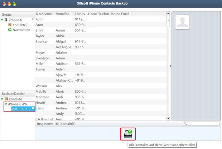This screenshot has height=149, width=222.
Task: Select the Turner Aiden contact
Action: point(101,69)
